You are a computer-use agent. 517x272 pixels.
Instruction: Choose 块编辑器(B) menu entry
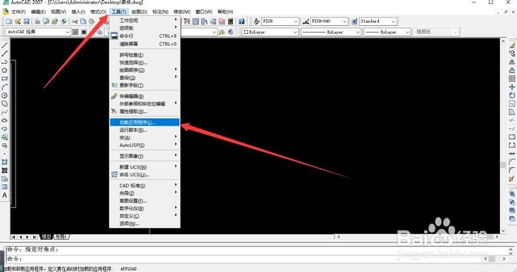click(145, 96)
